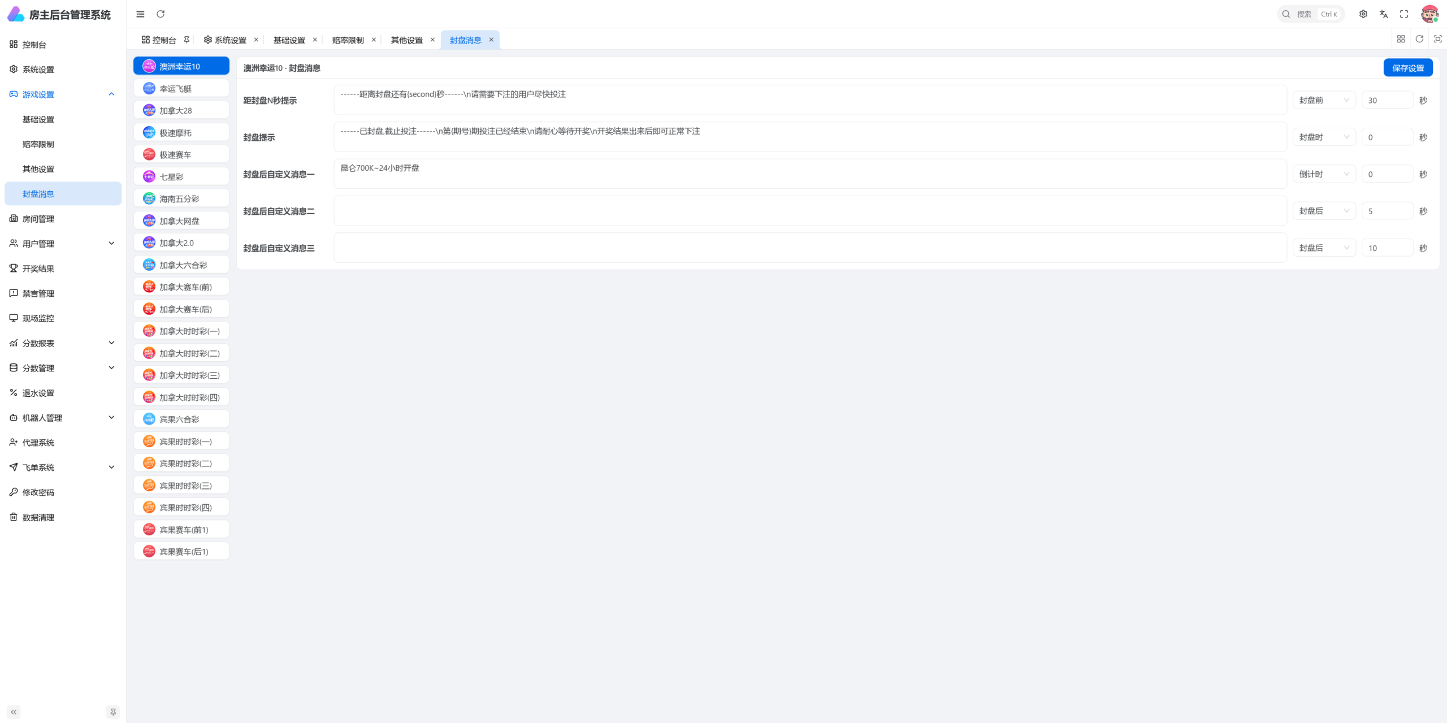Select the 幸运飞艇 game
1447x723 pixels.
[x=181, y=89]
